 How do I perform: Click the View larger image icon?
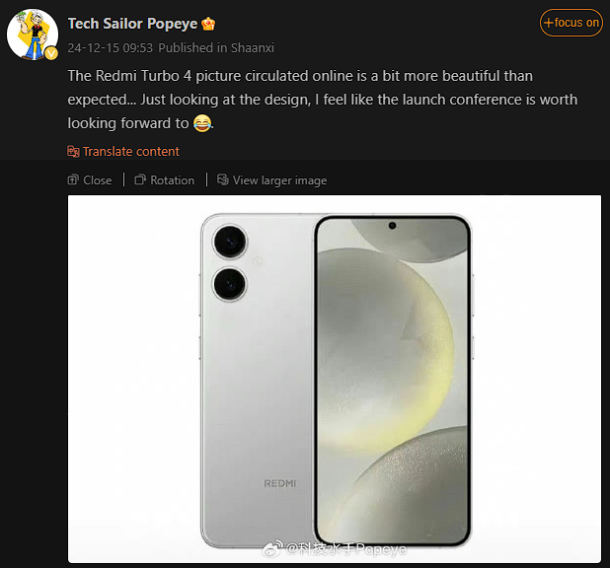[223, 180]
